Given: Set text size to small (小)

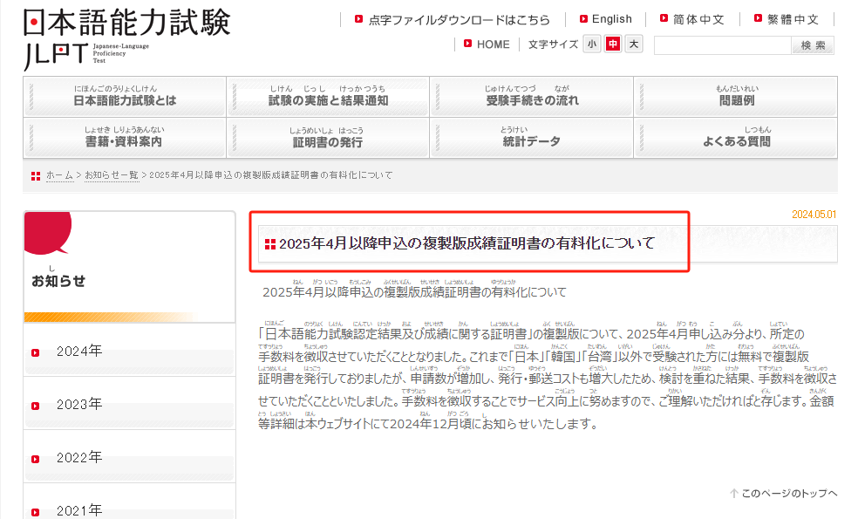Looking at the screenshot, I should pos(592,44).
